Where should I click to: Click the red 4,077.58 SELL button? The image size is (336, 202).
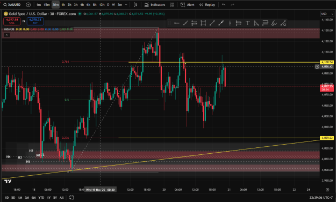click(12, 21)
